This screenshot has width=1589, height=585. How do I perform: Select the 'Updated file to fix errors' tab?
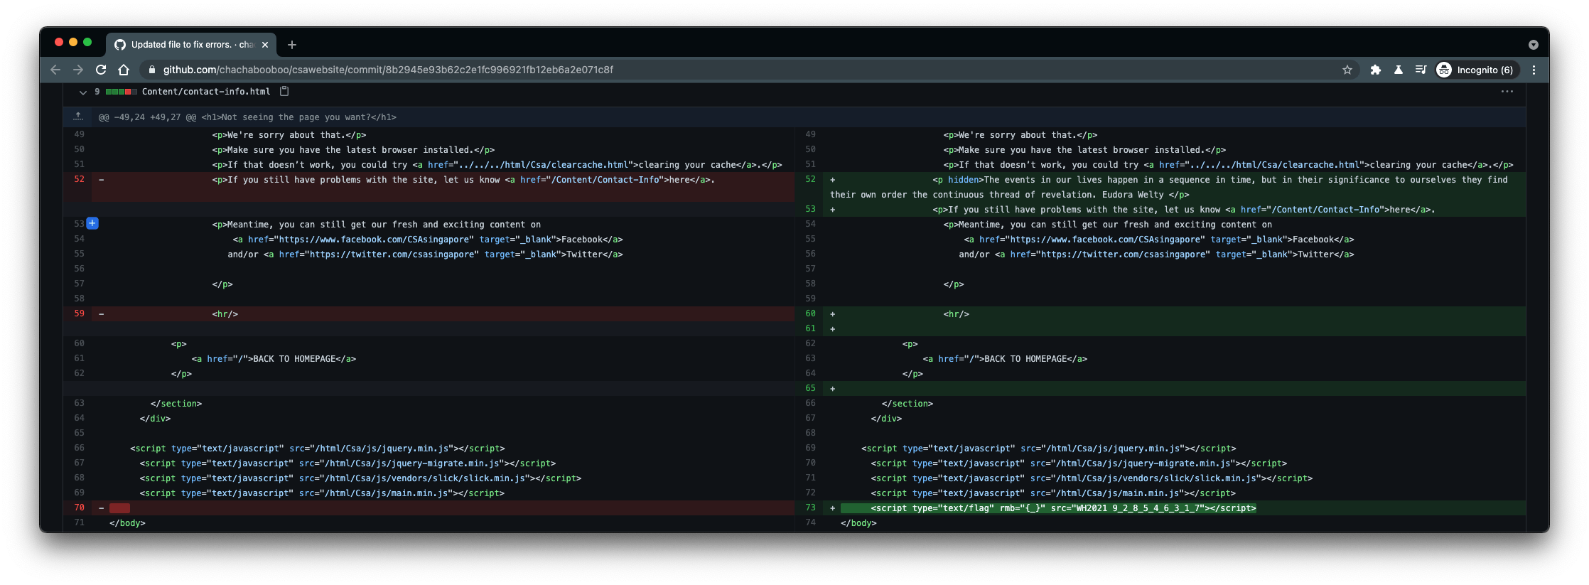(x=190, y=45)
